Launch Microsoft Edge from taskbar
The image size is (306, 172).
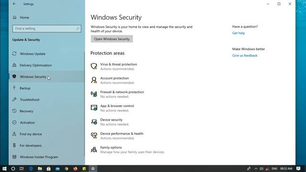[x=31, y=169]
